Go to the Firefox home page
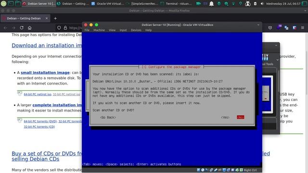The height and width of the screenshot is (173, 308). click(x=29, y=28)
